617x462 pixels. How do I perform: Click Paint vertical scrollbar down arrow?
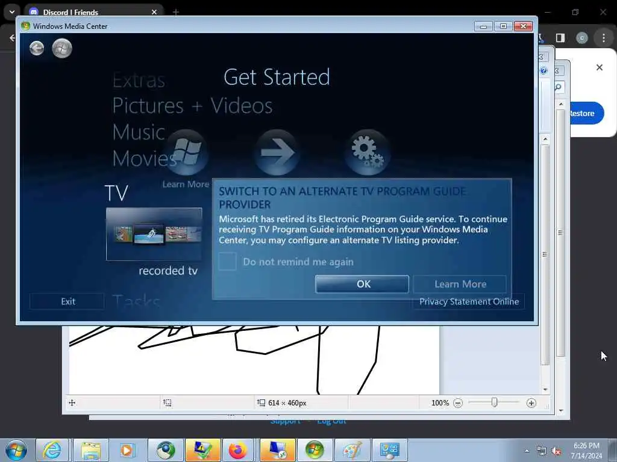pyautogui.click(x=545, y=389)
